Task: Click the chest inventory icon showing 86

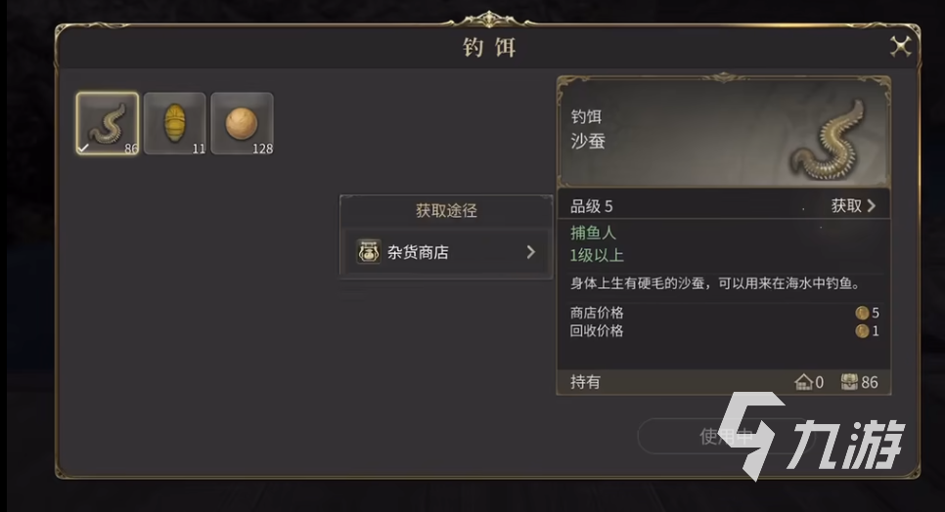Action: pyautogui.click(x=849, y=382)
